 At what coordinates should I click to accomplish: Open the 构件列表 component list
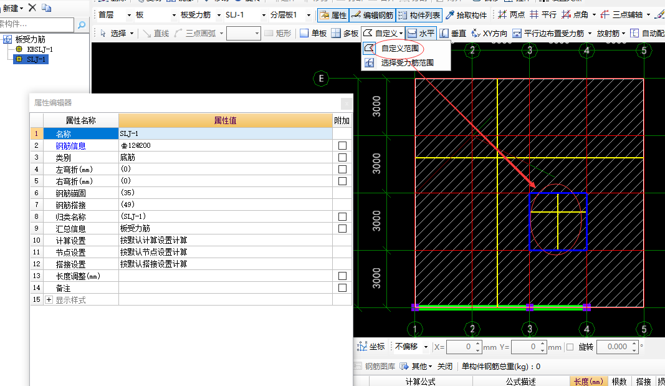point(419,15)
